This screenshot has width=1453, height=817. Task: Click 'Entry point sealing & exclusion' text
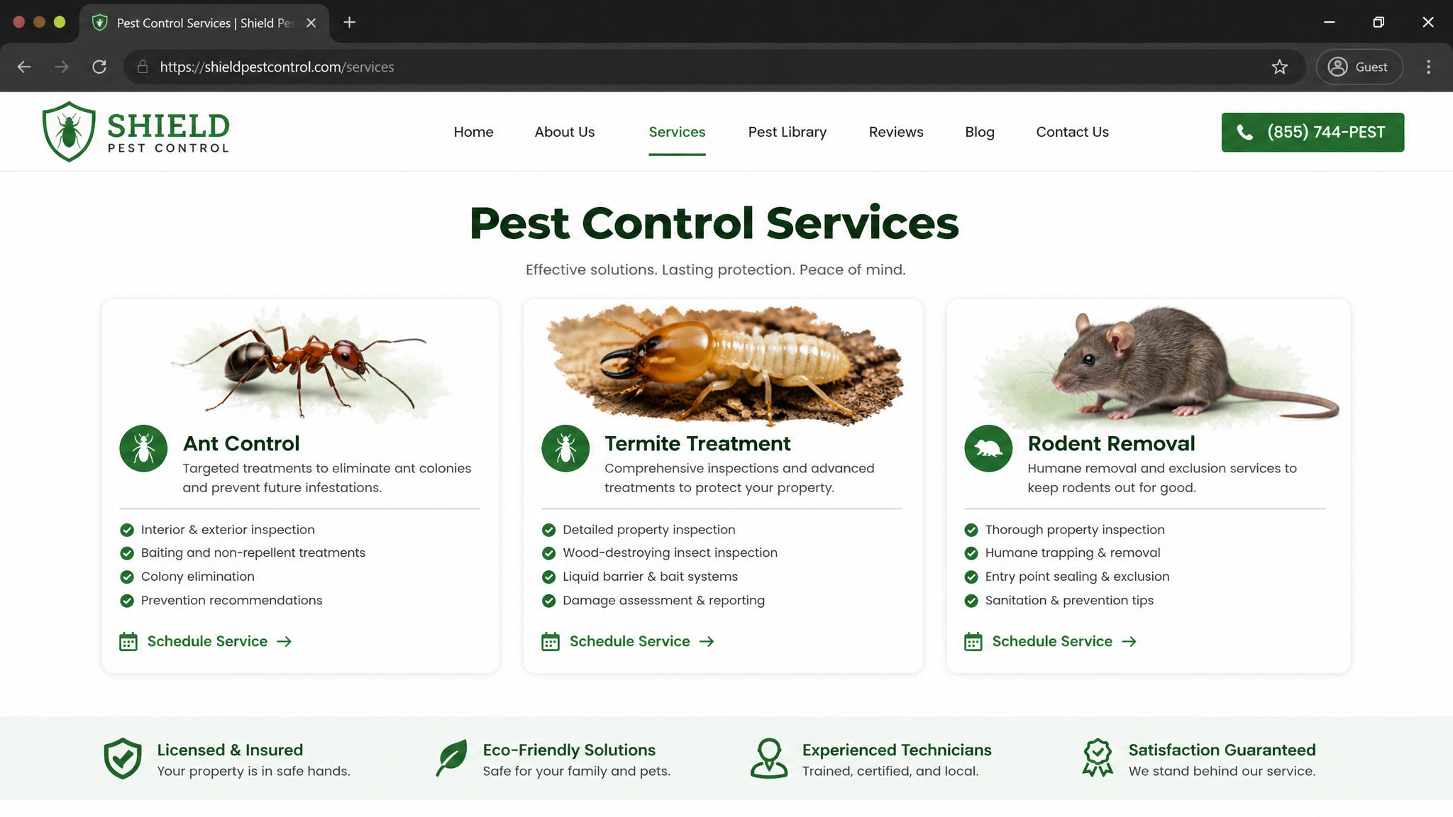(1077, 577)
